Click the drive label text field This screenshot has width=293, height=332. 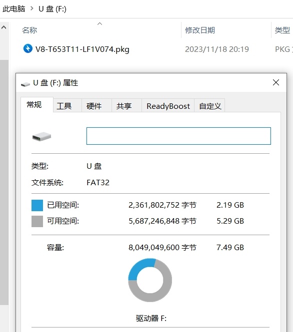178,136
